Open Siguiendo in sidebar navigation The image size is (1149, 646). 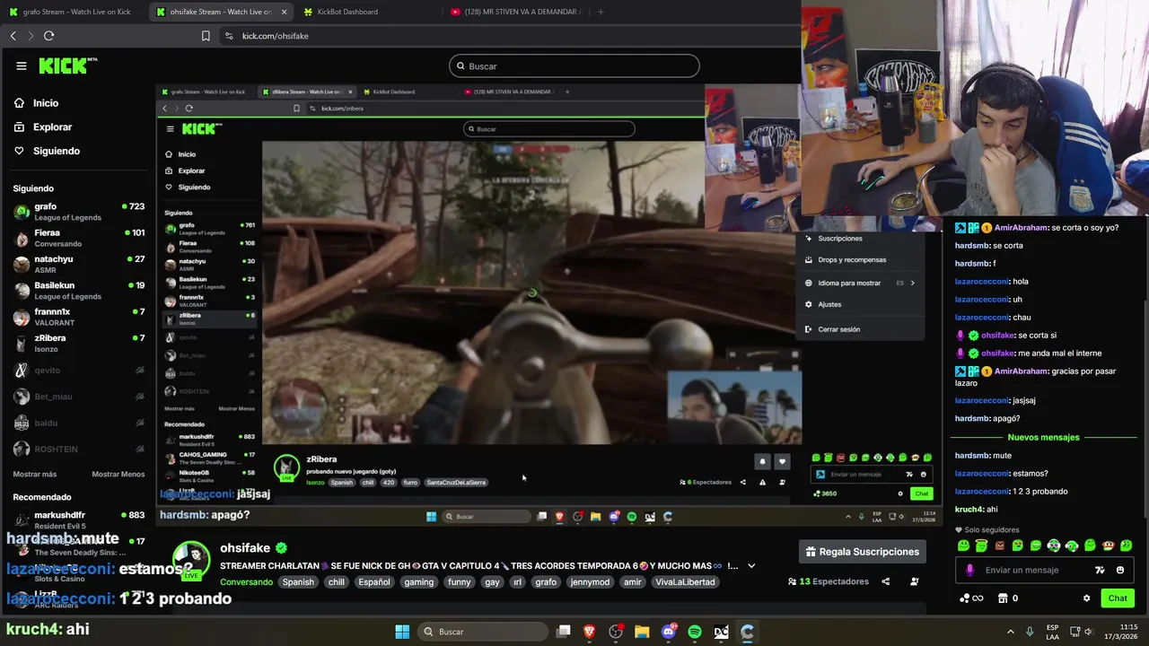click(x=47, y=151)
